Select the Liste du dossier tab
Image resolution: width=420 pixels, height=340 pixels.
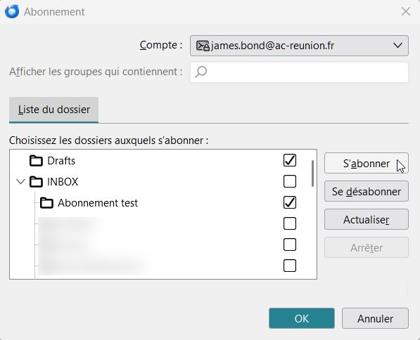(x=54, y=110)
